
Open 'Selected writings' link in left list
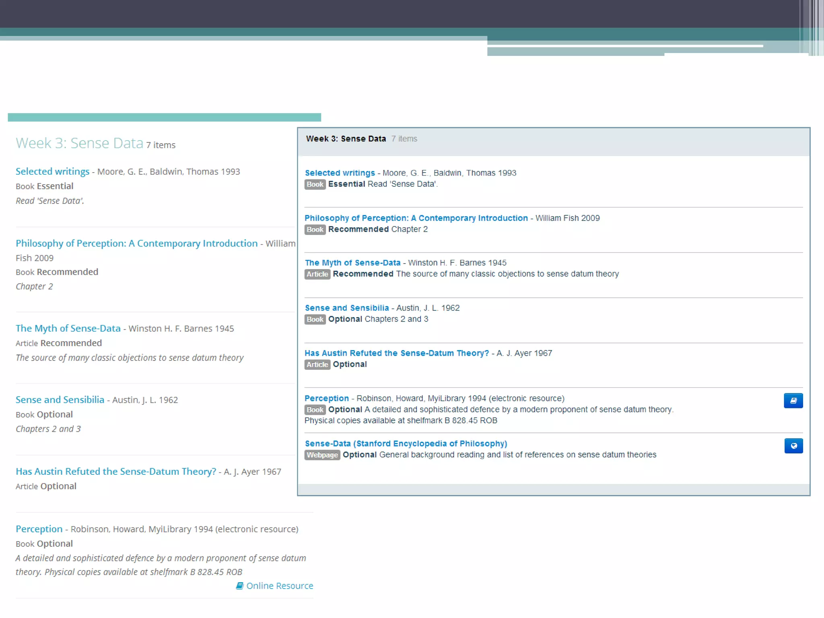coord(52,171)
